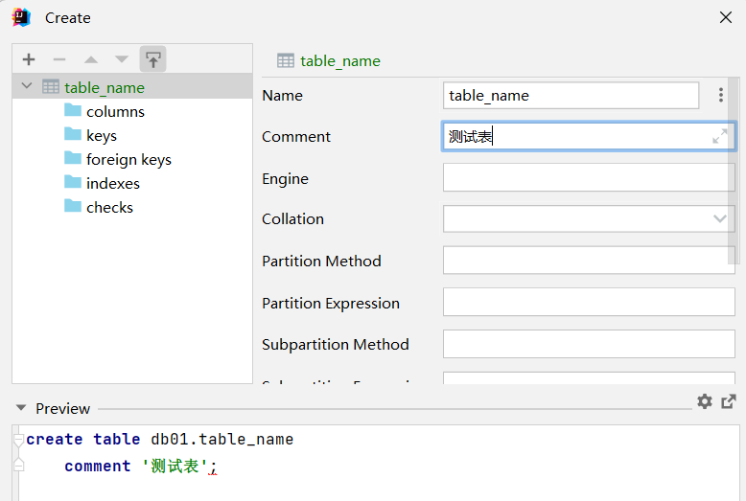This screenshot has width=746, height=501.
Task: Expand the Comment field editor
Action: pos(719,137)
